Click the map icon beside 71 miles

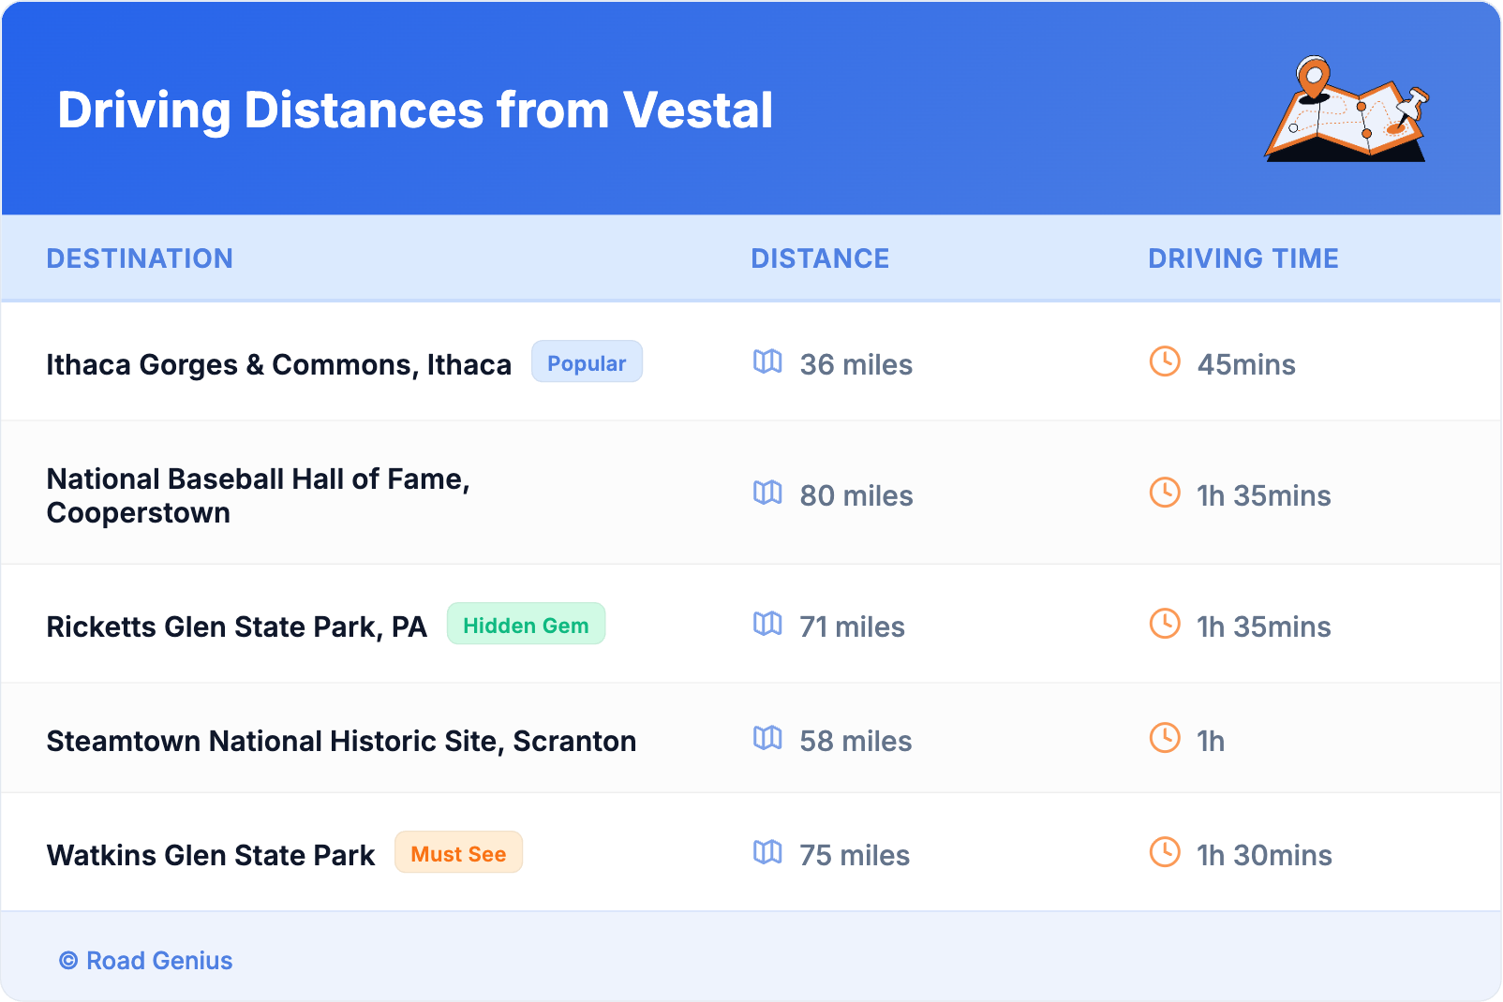[767, 624]
